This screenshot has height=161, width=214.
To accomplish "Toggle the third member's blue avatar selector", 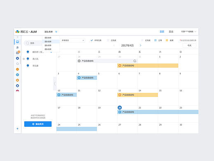I will [28, 66].
